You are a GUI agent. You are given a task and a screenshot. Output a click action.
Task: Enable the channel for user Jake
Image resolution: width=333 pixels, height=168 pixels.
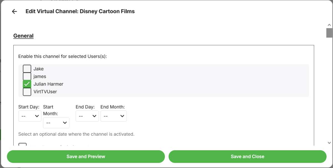[x=27, y=69]
